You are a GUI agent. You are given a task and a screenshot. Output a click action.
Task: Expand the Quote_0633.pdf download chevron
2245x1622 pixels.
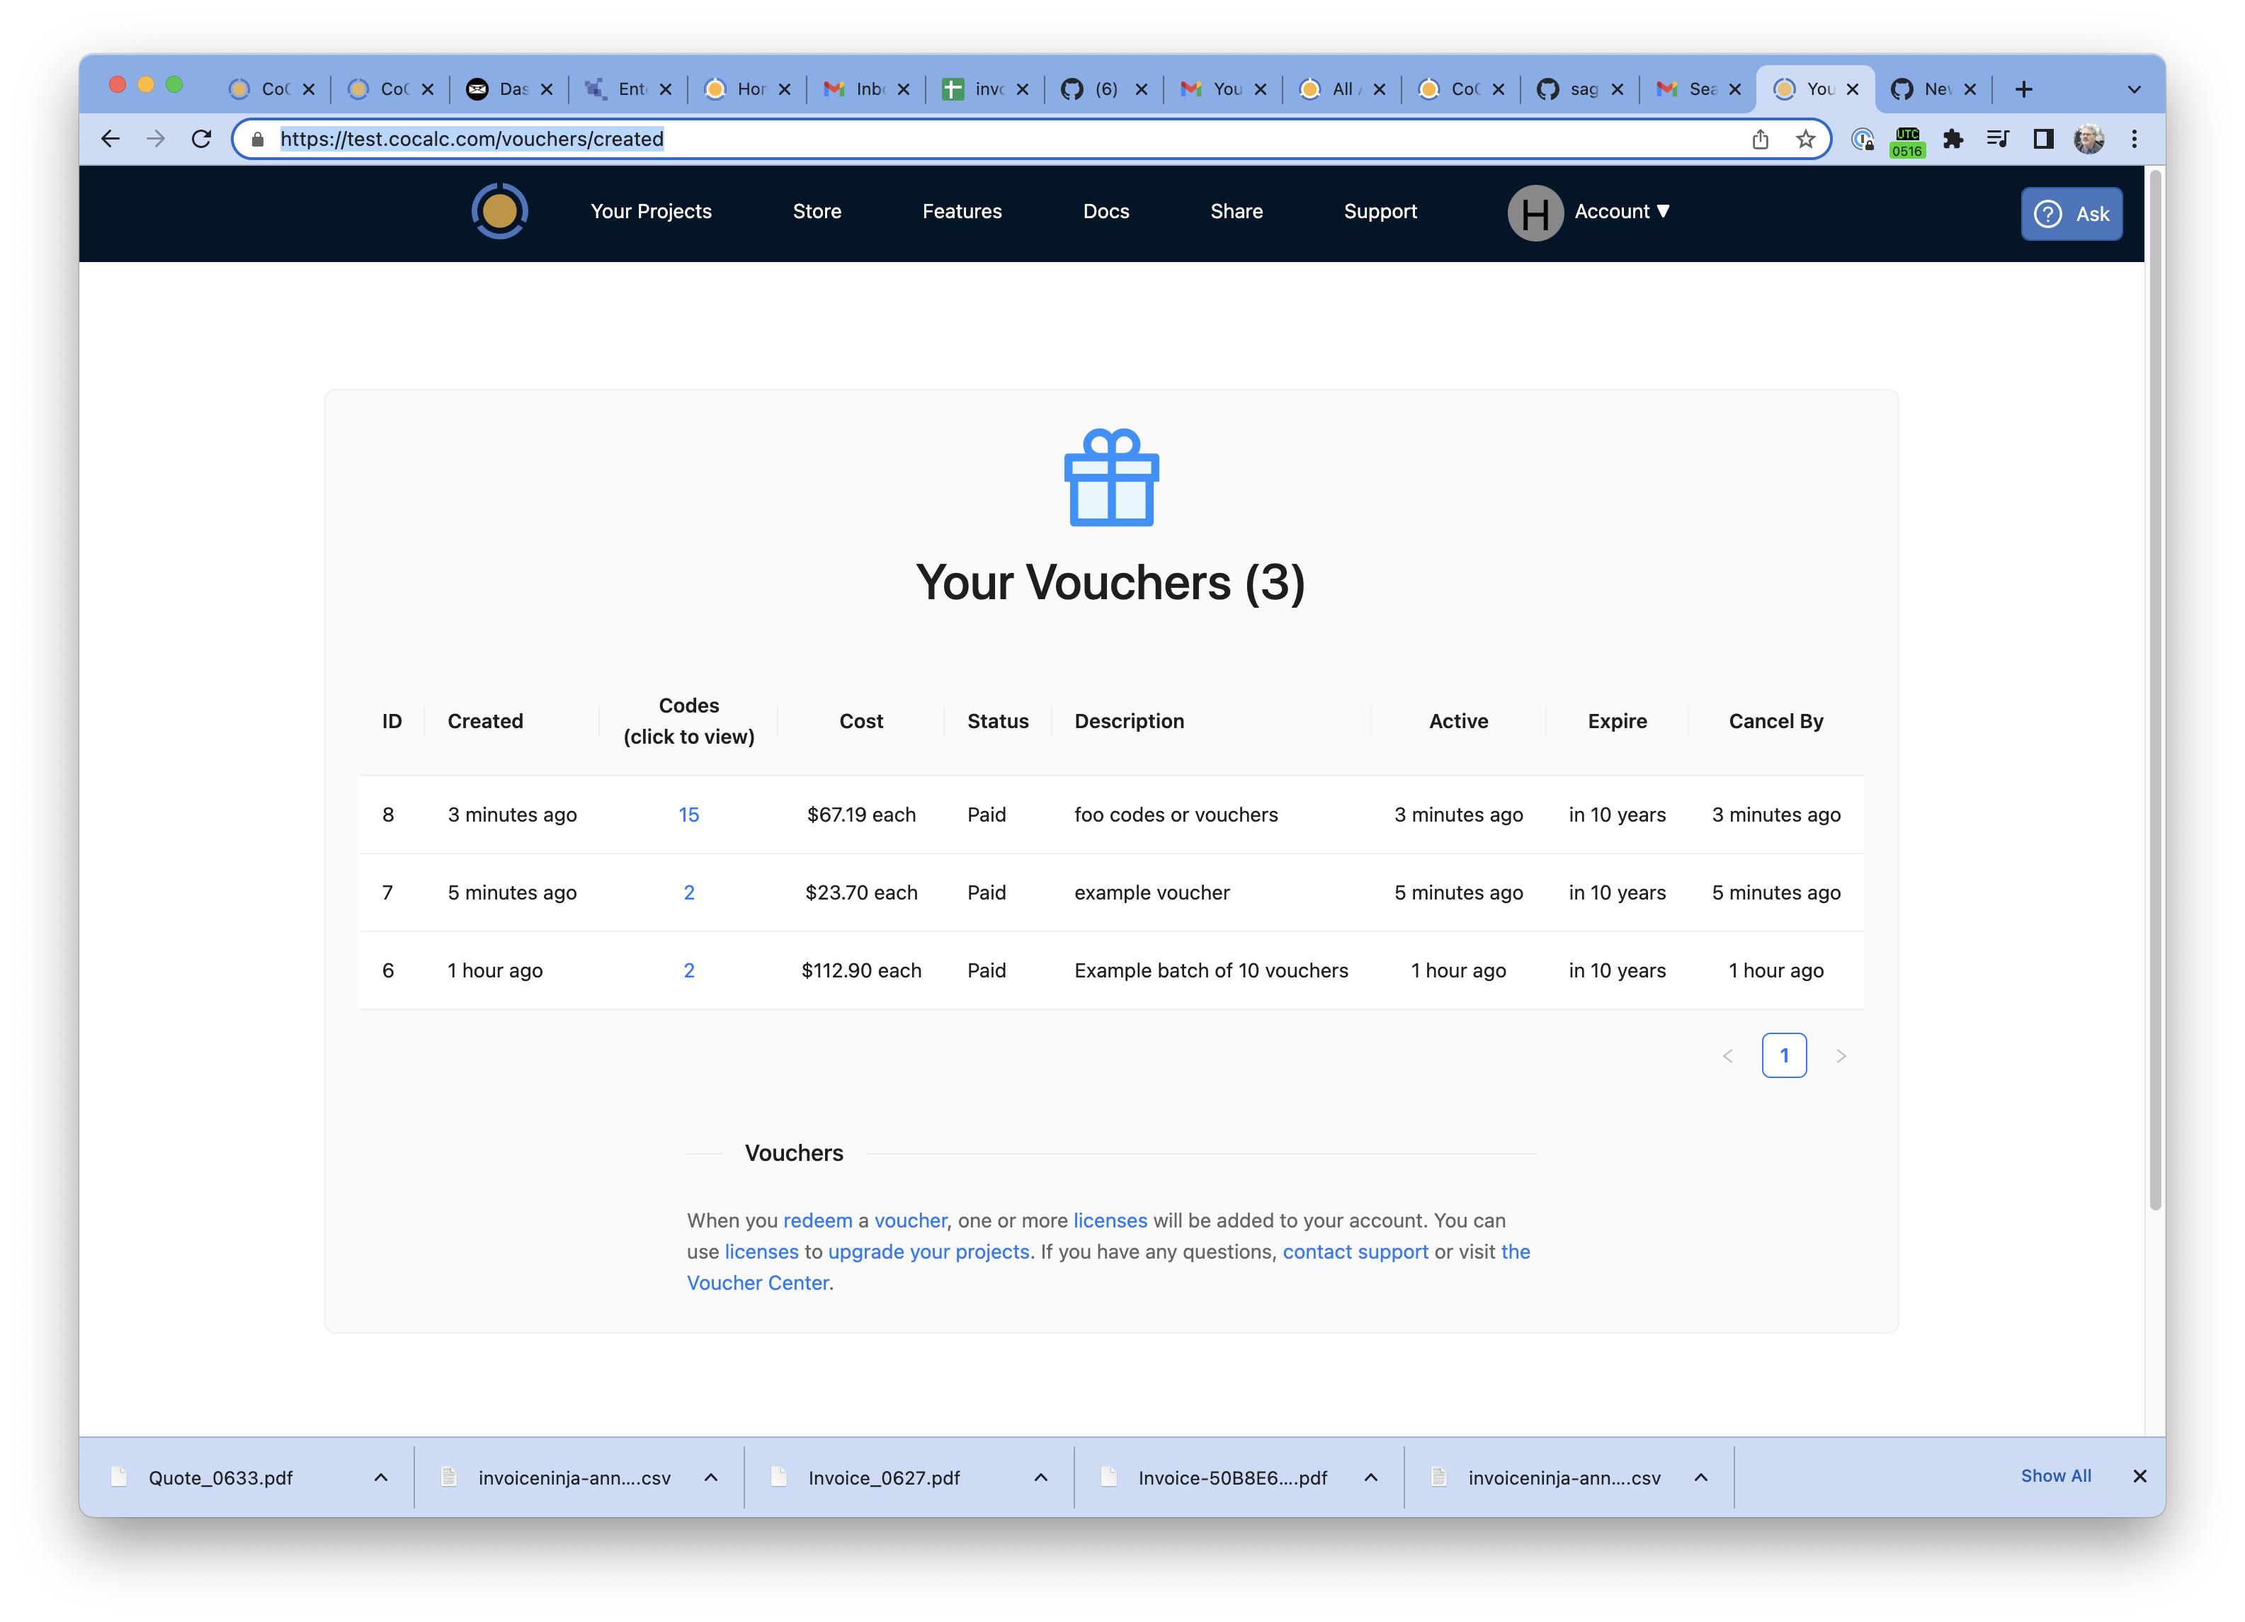(x=381, y=1476)
